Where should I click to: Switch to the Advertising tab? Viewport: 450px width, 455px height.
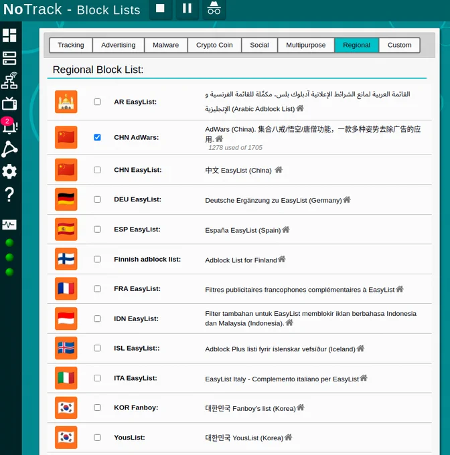click(x=118, y=45)
